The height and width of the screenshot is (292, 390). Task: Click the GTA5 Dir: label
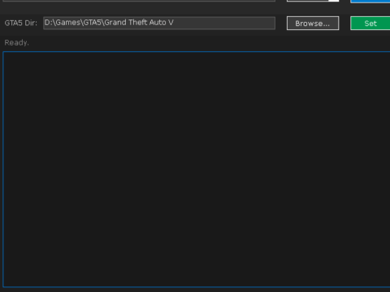coord(21,23)
